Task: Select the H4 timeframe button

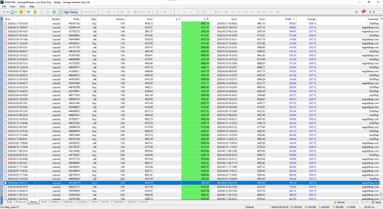Action: pos(258,11)
